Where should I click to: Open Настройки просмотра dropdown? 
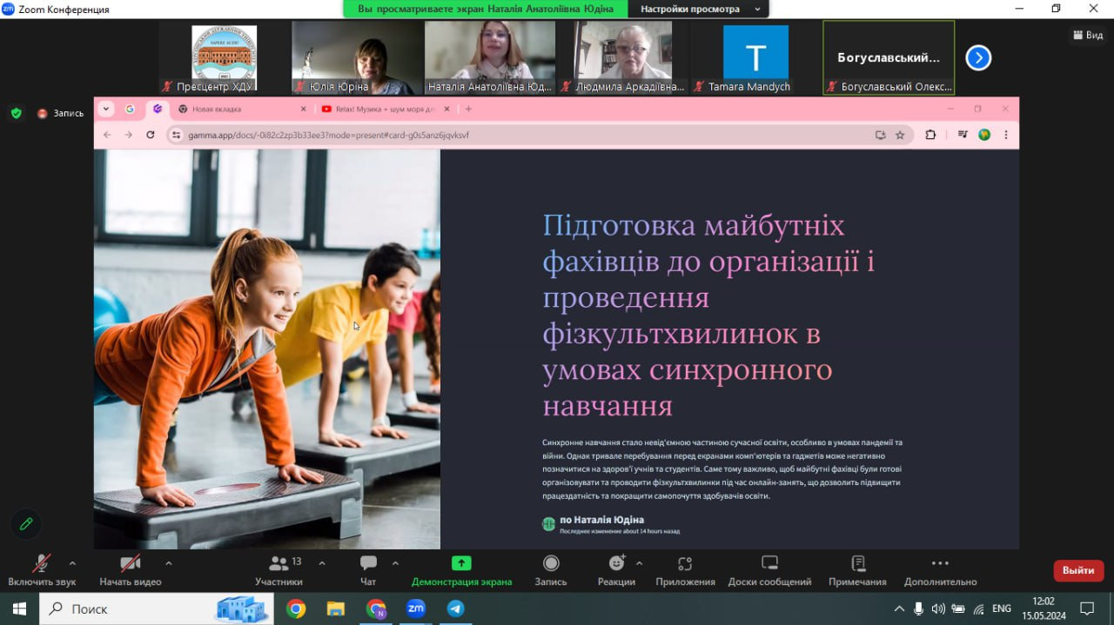pyautogui.click(x=700, y=9)
